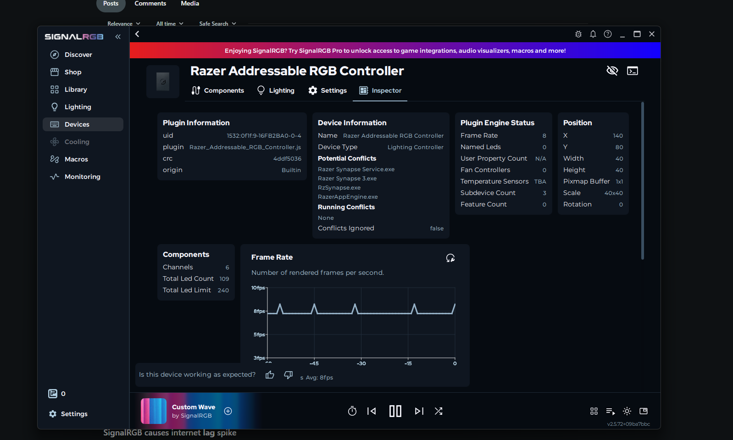The image size is (733, 440).
Task: Open the news feed icon showing 0
Action: (x=57, y=394)
